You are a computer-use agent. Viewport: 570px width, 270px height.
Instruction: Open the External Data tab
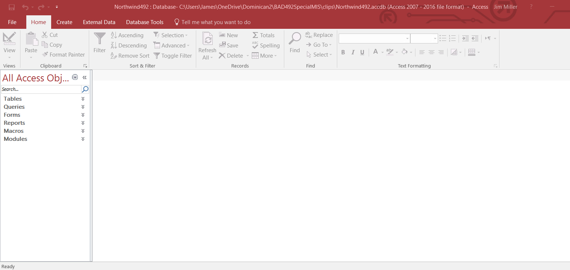pos(99,22)
